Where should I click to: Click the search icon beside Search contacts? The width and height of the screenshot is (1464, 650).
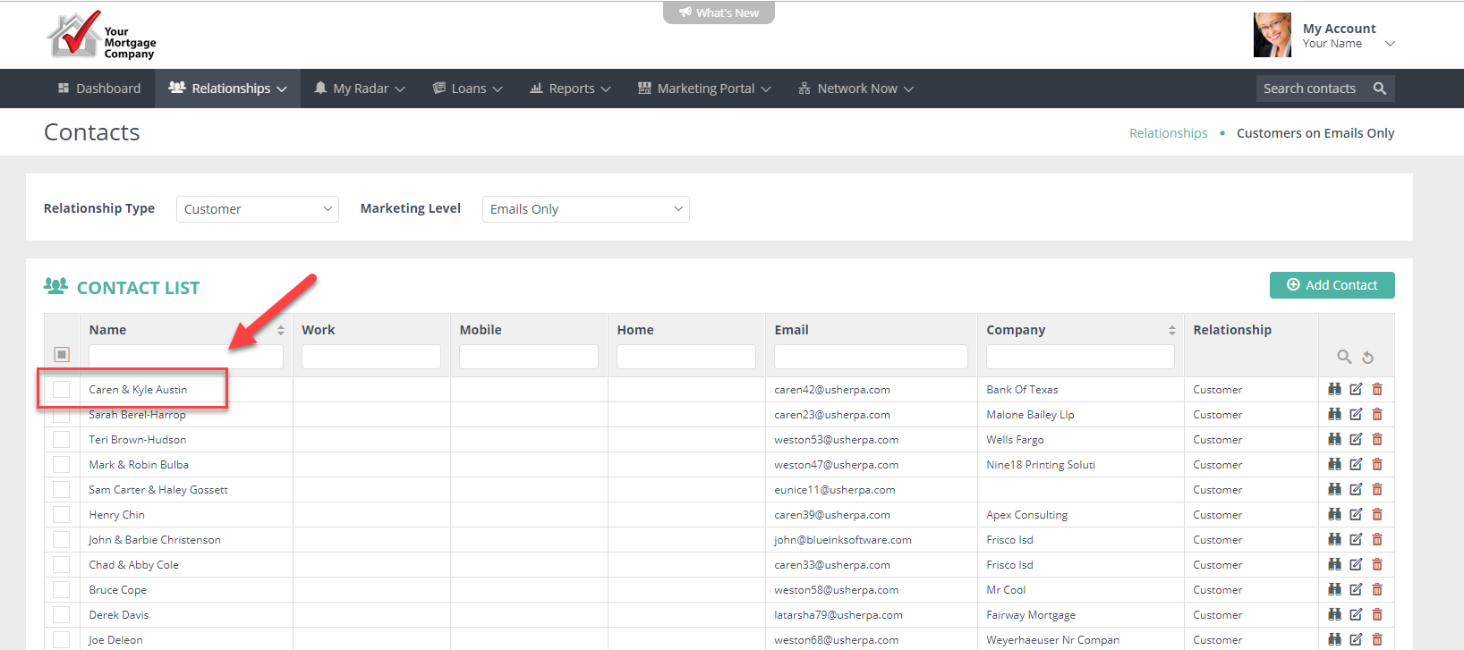tap(1380, 89)
